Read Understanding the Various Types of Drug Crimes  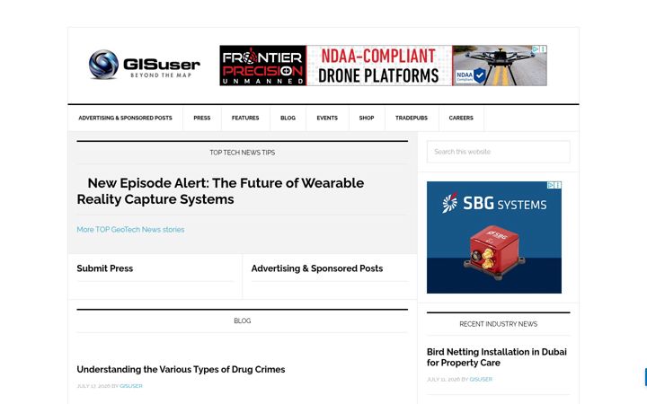(x=181, y=369)
